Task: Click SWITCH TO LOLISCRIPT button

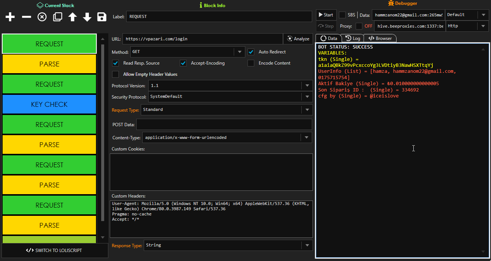Action: pos(54,250)
